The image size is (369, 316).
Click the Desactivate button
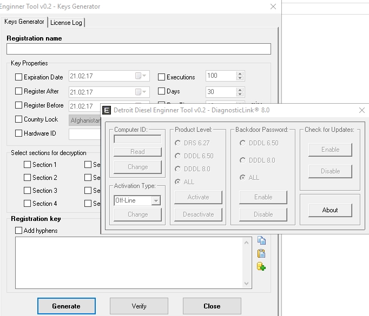pyautogui.click(x=198, y=214)
